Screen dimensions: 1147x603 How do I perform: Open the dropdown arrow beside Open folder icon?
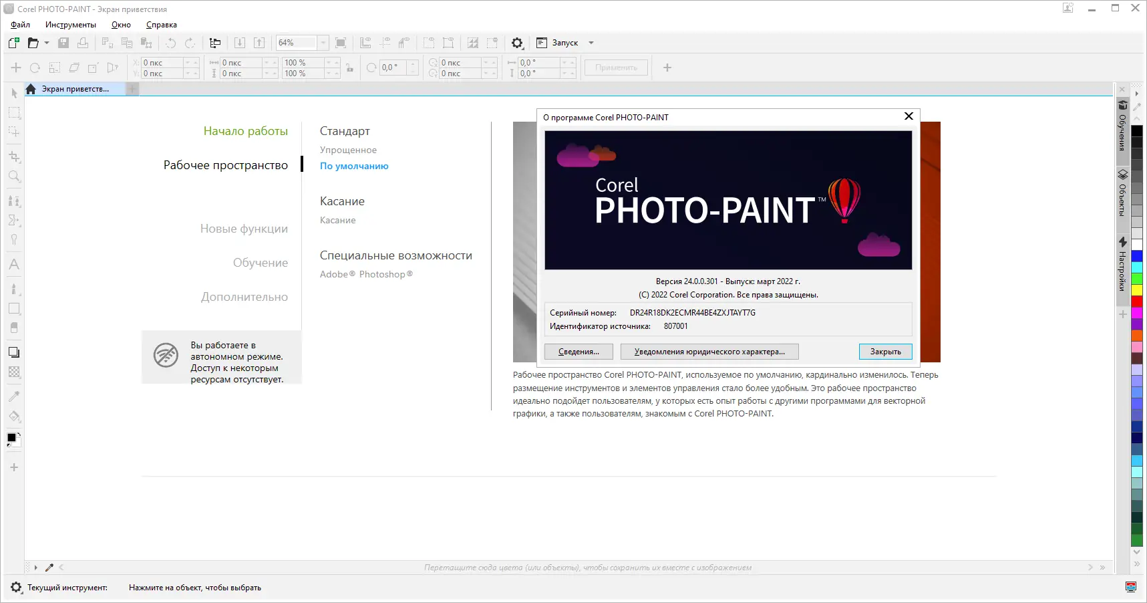click(47, 43)
